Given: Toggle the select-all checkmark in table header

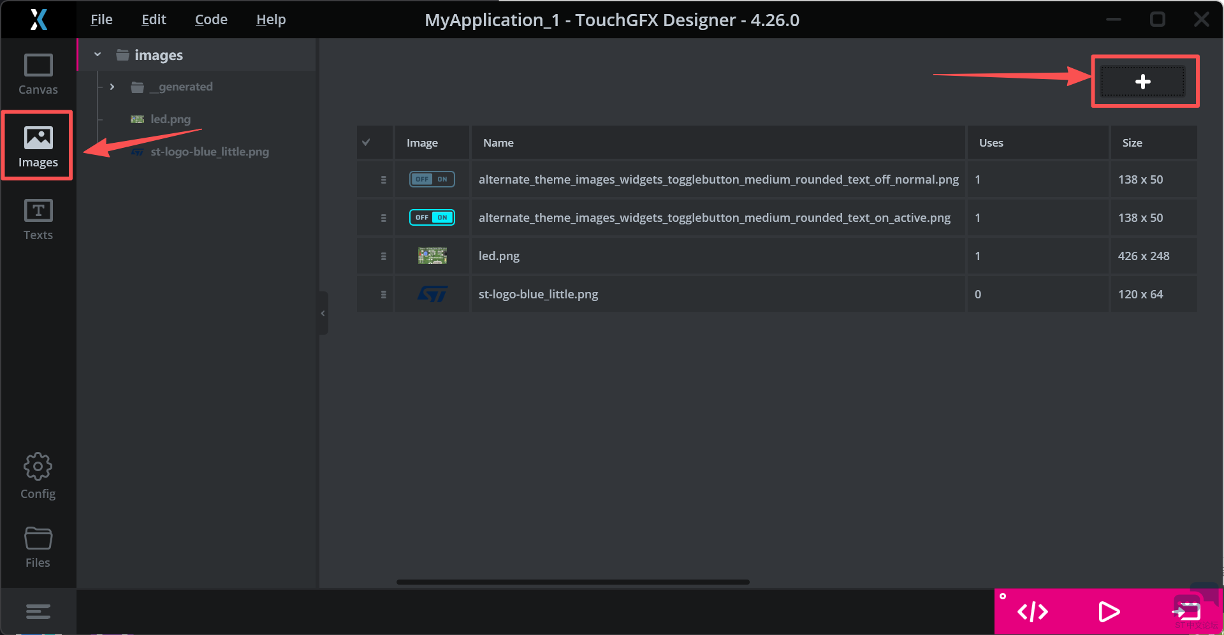Looking at the screenshot, I should (366, 142).
